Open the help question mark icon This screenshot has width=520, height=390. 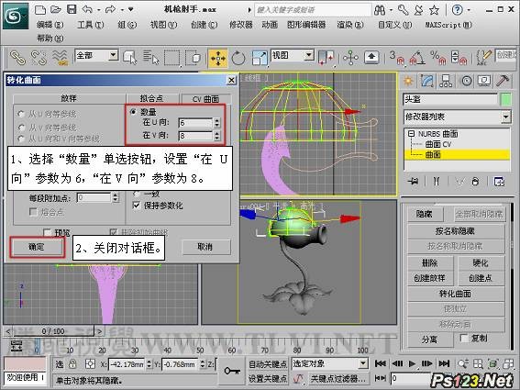pyautogui.click(x=457, y=10)
